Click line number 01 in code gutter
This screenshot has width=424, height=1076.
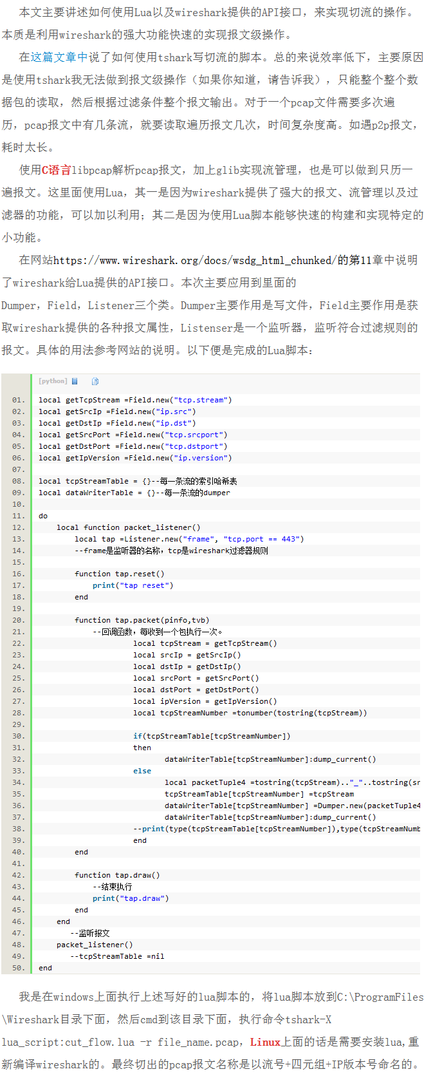click(18, 400)
